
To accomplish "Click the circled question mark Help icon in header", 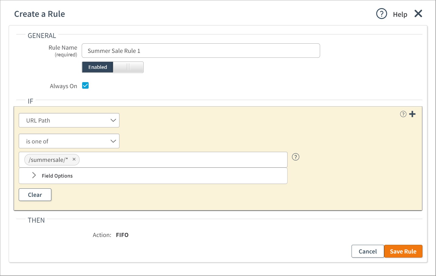I will [x=381, y=14].
